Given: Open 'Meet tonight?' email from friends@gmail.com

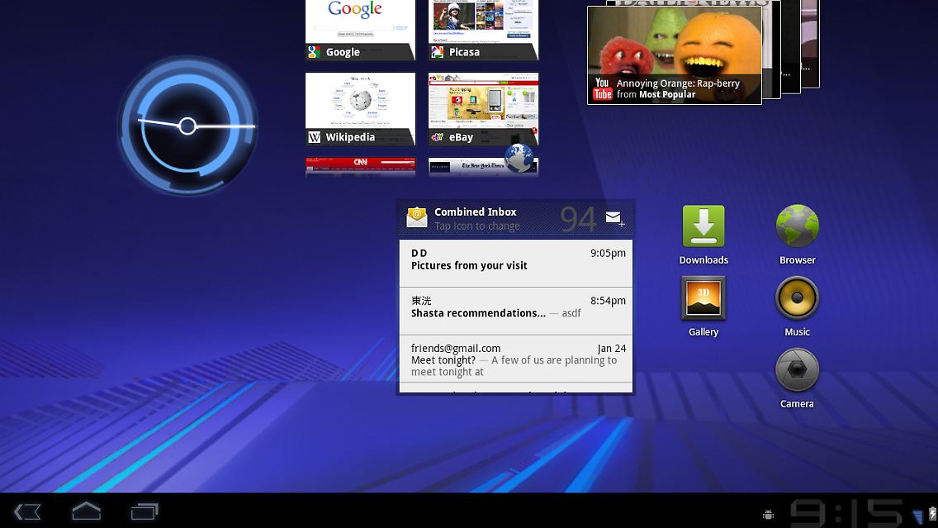Looking at the screenshot, I should point(516,359).
